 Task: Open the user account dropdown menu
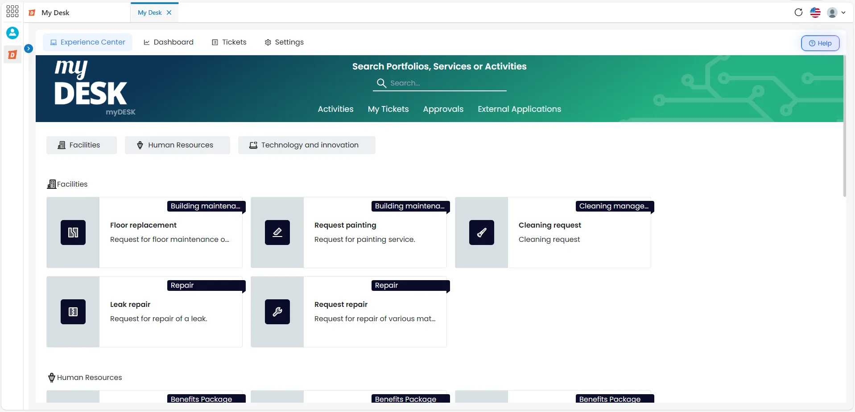point(836,12)
